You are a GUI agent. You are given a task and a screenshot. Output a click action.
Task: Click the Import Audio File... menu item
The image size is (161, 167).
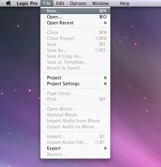point(75,142)
